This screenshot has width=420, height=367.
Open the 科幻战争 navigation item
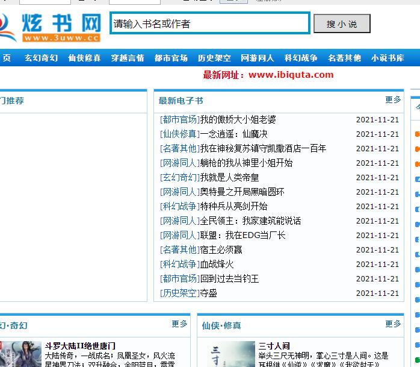pos(301,58)
